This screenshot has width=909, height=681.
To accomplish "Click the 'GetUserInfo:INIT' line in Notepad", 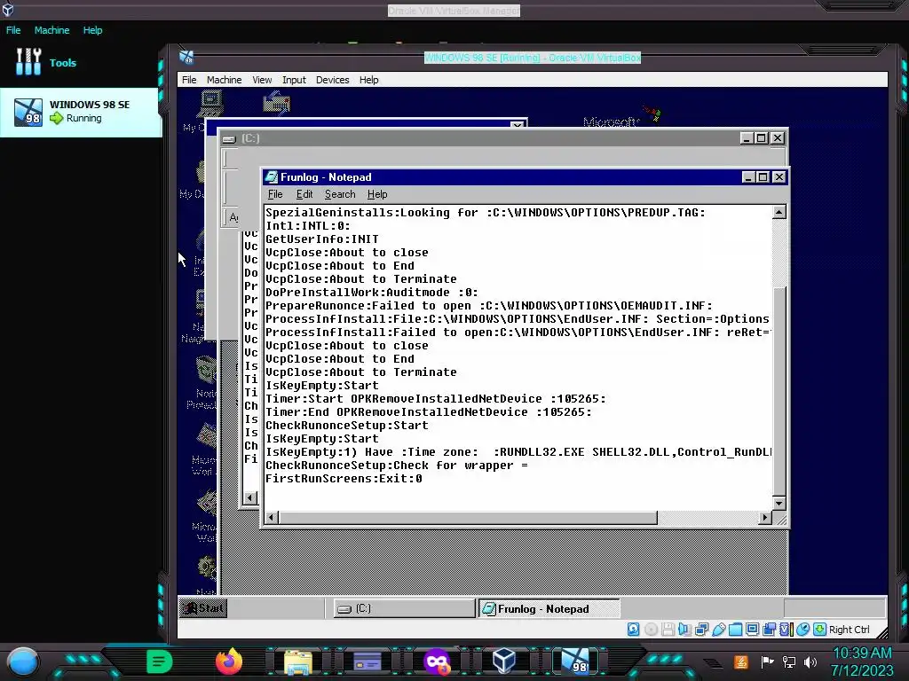I will [322, 239].
